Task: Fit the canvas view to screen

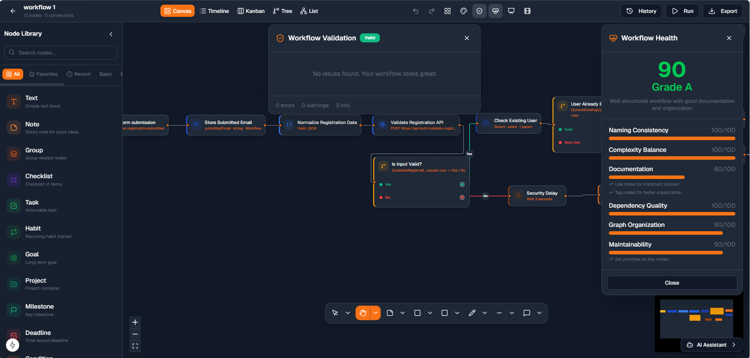Action: click(x=135, y=346)
